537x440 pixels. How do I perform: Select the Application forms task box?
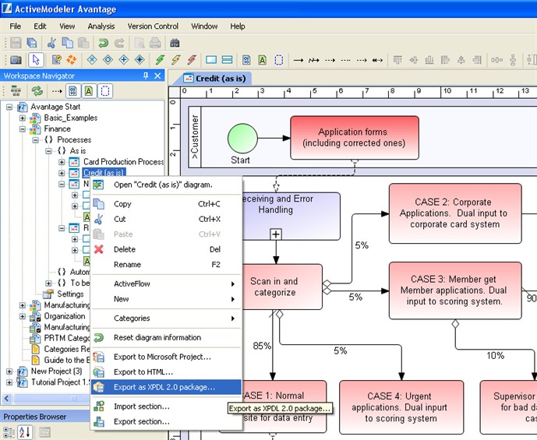355,138
